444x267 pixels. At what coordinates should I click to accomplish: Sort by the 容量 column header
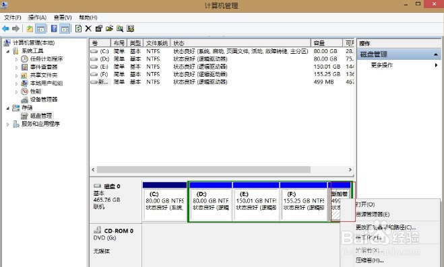coord(327,43)
